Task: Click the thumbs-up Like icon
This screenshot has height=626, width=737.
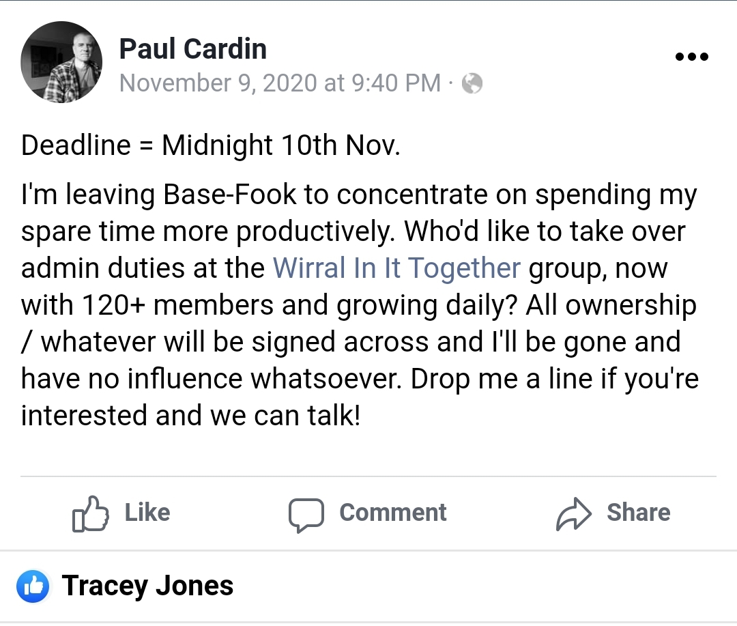Action: pos(90,515)
